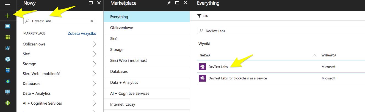The height and width of the screenshot is (112, 365).
Task: Open the App Services globe icon
Action: [x=8, y=59]
